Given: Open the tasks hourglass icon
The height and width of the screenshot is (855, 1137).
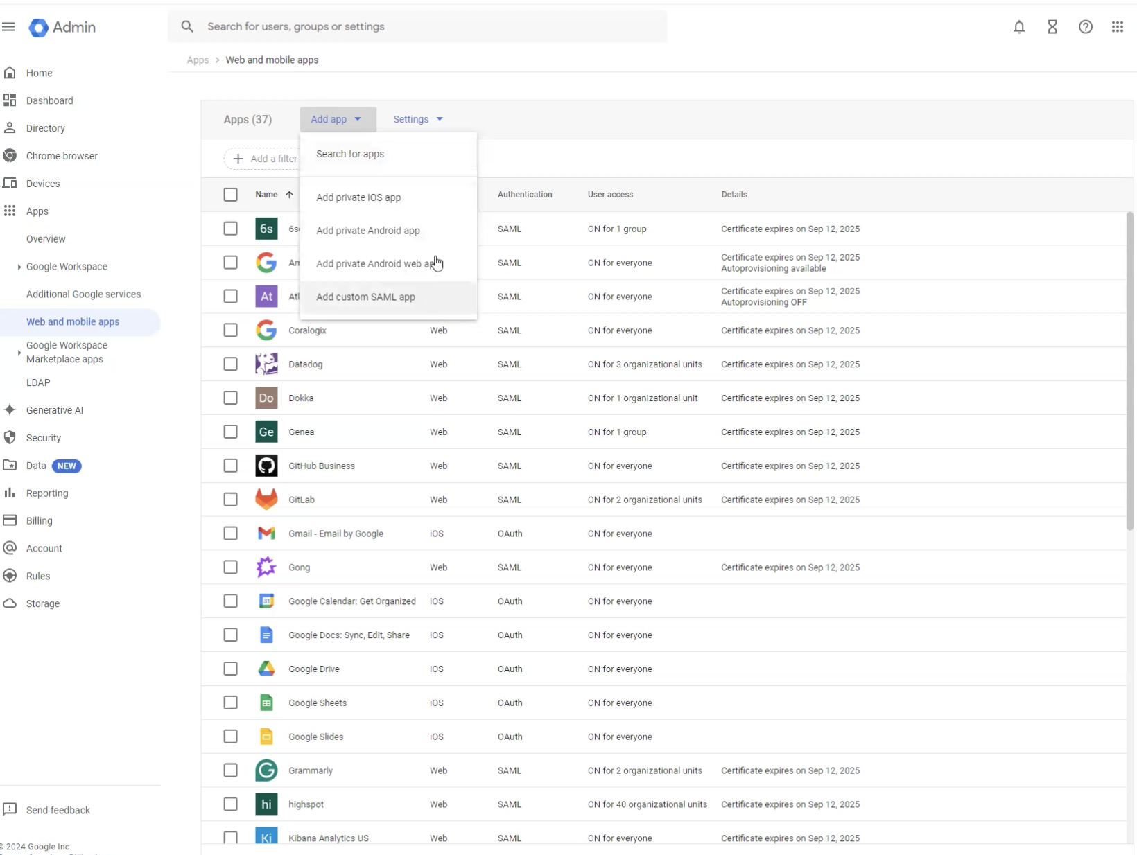Looking at the screenshot, I should [1052, 27].
